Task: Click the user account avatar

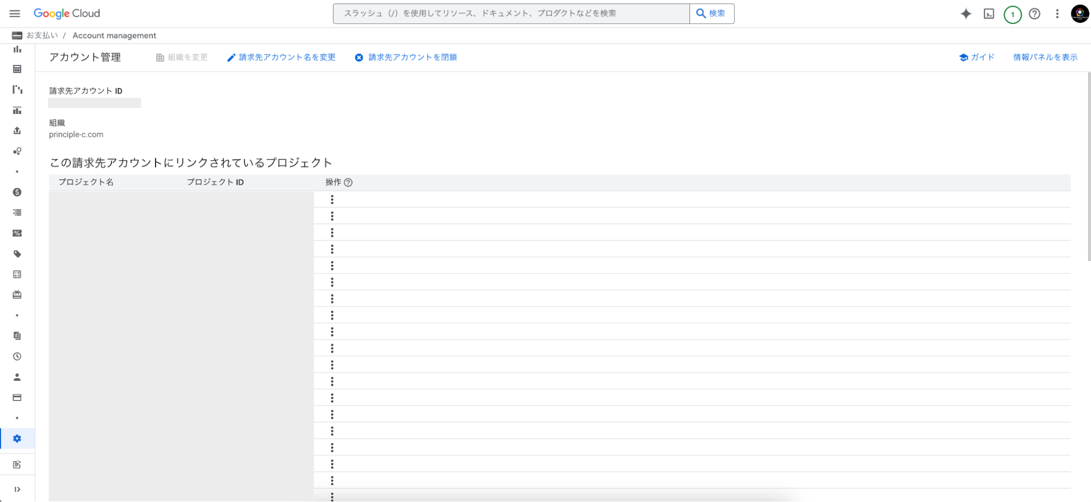Action: pyautogui.click(x=1080, y=14)
